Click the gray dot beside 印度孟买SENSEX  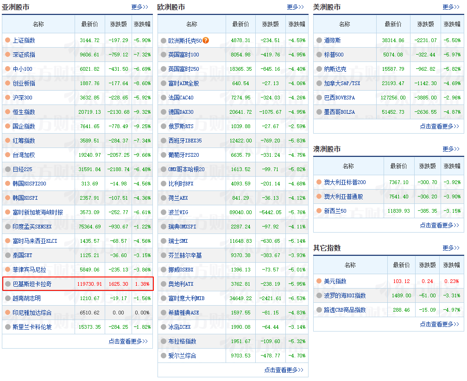[8, 227]
